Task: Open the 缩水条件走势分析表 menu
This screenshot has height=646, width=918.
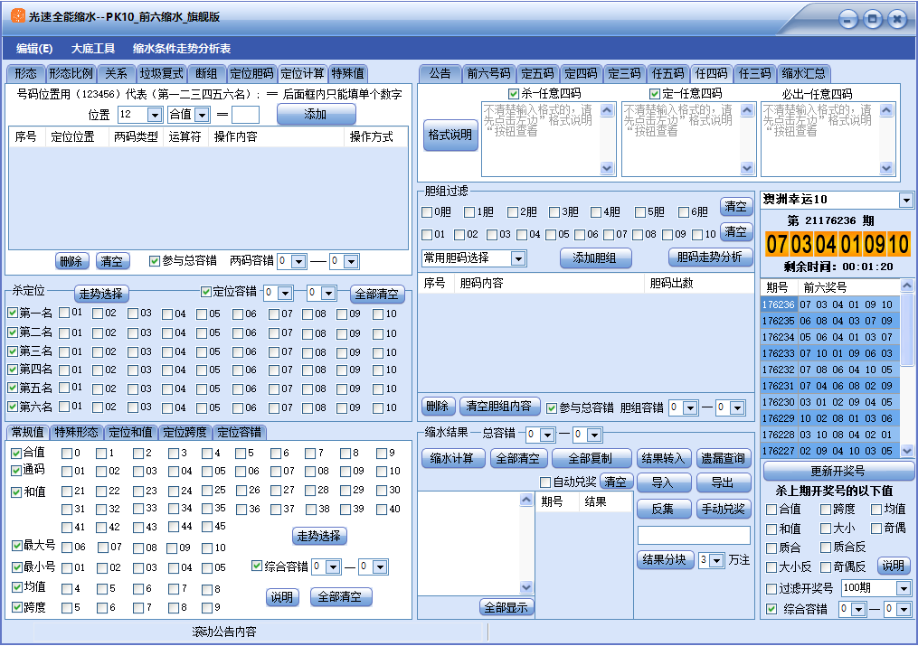Action: 182,48
